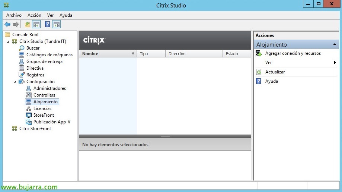Collapse the Alojamiento actions section arrow
The height and width of the screenshot is (192, 342).
tap(335, 45)
